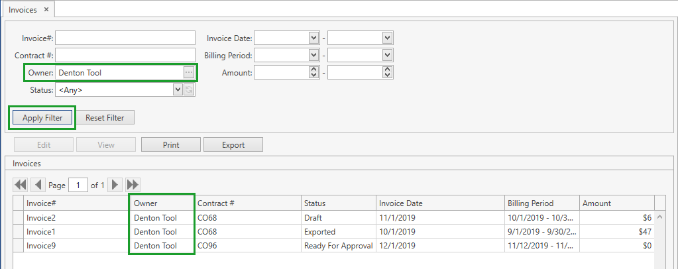678x269 pixels.
Task: Adjust maximum Amount spinner
Action: 388,72
